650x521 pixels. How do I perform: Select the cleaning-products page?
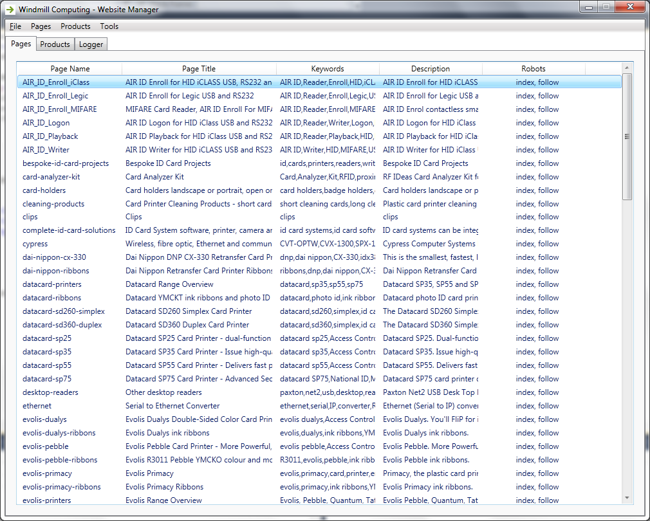53,204
